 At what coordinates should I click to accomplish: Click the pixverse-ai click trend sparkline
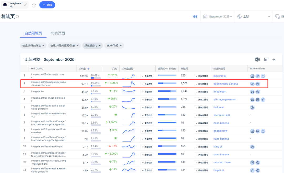pyautogui.click(x=129, y=76)
